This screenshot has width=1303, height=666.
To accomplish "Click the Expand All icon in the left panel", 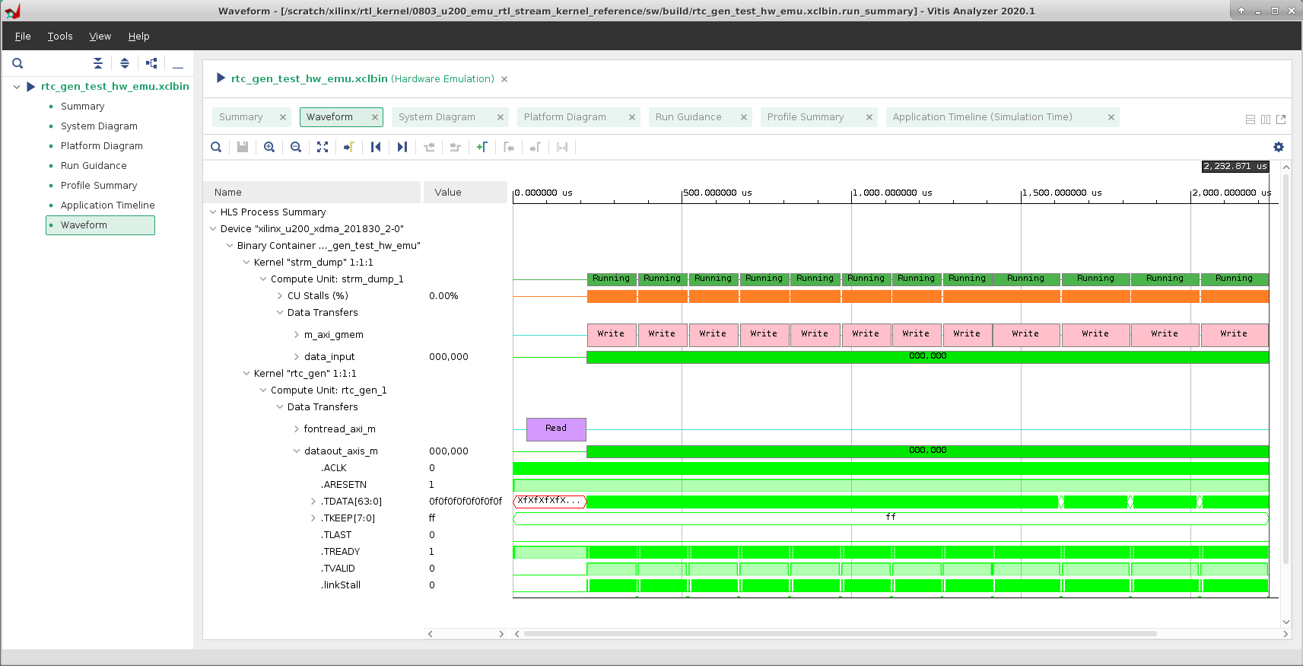I will tap(125, 63).
